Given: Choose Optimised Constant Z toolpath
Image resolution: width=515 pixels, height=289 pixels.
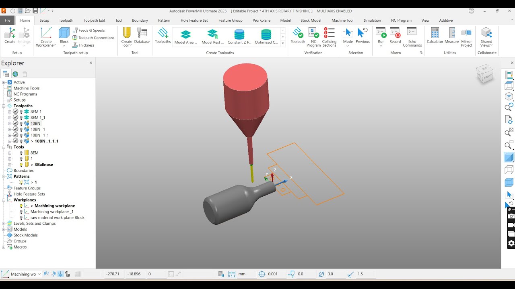Looking at the screenshot, I should coord(266,37).
